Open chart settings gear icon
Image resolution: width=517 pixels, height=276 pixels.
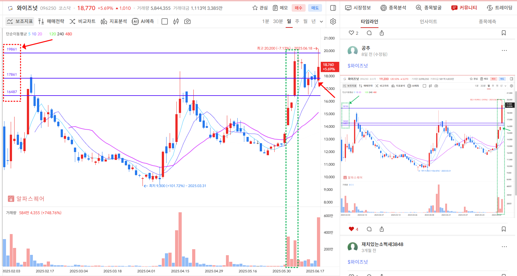tap(333, 21)
